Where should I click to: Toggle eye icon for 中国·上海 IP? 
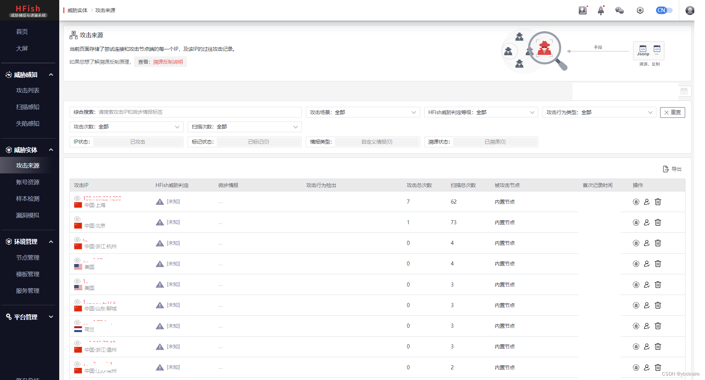coord(77,198)
